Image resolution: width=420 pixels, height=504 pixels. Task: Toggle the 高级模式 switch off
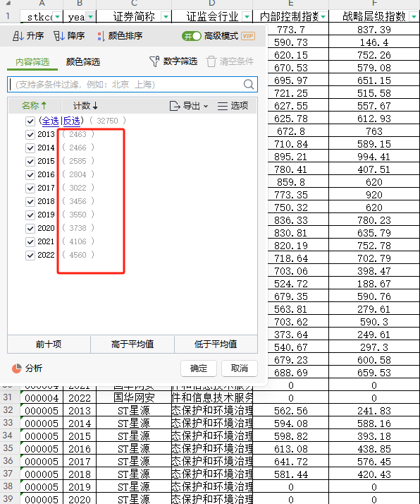pyautogui.click(x=191, y=36)
